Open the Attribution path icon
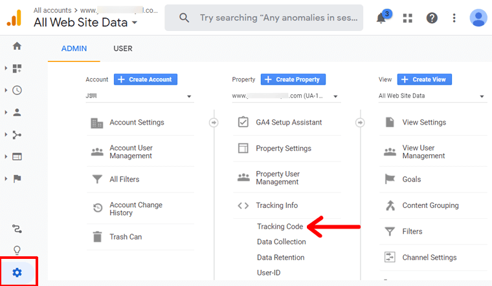492x286 pixels. tap(17, 229)
